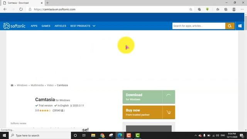247x139 pixels.
Task: Open the battery tray icon
Action: click(209, 136)
